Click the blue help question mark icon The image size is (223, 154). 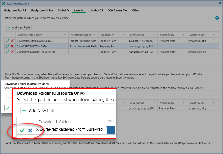click(x=217, y=18)
